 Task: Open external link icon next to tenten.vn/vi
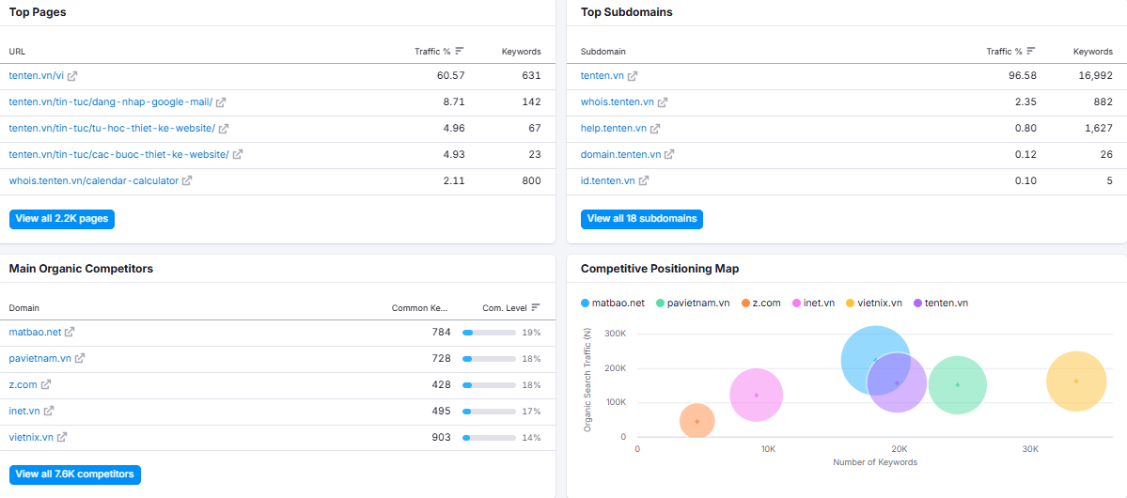(71, 76)
